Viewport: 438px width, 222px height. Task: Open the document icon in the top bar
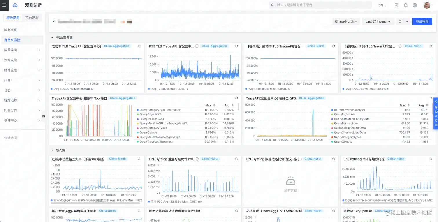397,5
